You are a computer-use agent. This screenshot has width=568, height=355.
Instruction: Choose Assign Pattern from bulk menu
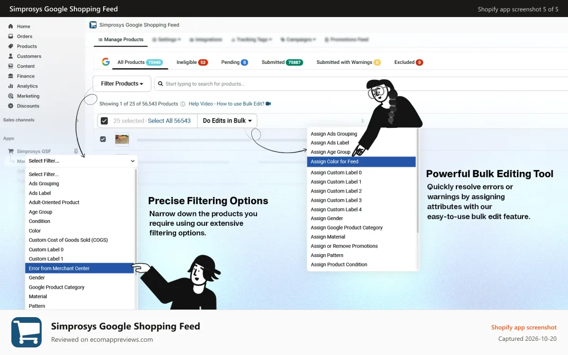pos(327,256)
